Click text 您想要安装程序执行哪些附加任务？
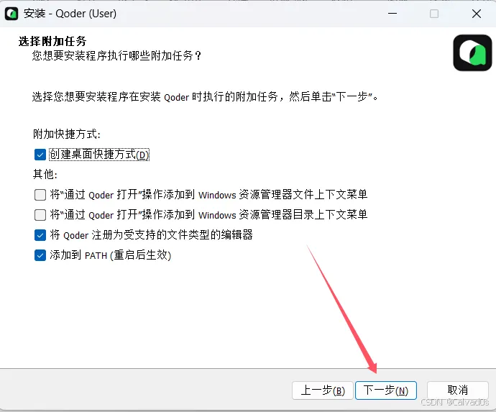Image resolution: width=496 pixels, height=412 pixels. click(x=116, y=55)
